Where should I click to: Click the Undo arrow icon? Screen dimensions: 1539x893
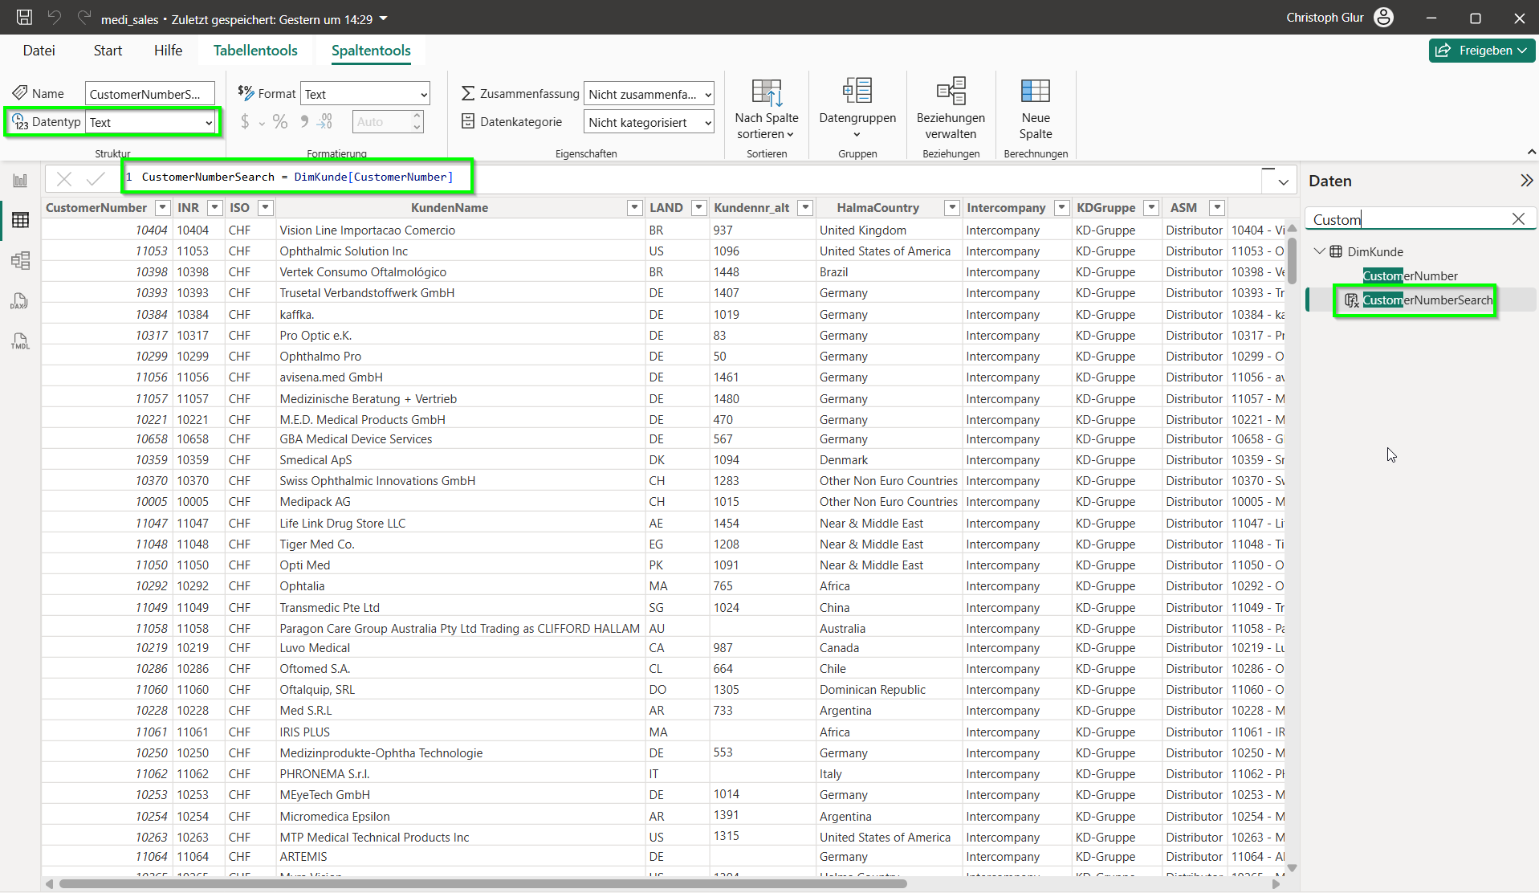(x=55, y=18)
